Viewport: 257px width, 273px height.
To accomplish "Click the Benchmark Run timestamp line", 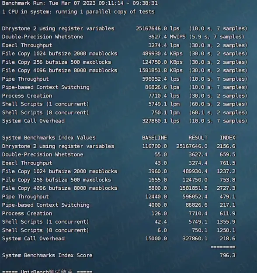I will 80,3.
